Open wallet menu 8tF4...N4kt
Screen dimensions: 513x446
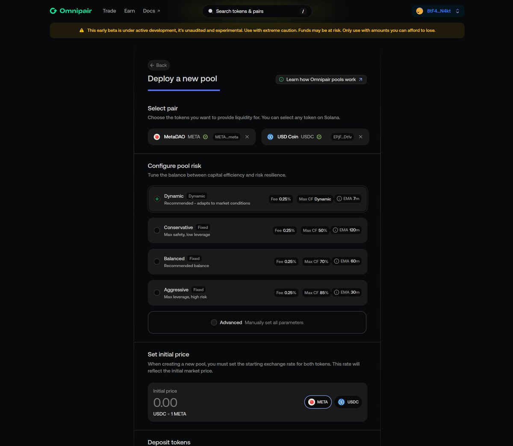pyautogui.click(x=438, y=11)
